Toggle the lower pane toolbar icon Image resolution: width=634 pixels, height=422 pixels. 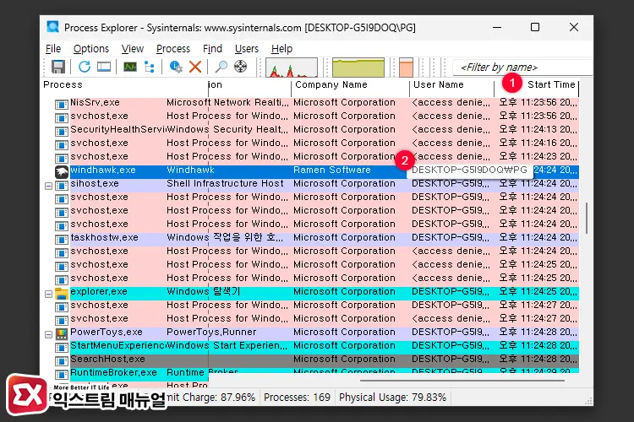[x=104, y=67]
